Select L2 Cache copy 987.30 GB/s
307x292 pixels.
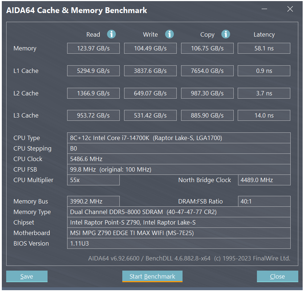[x=207, y=93]
